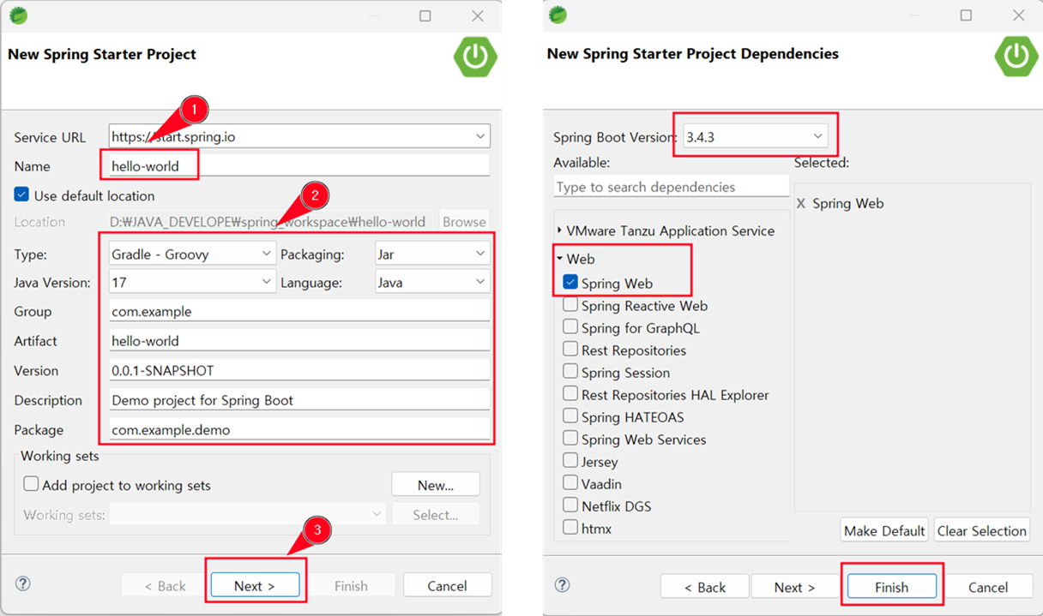Click the Type to search dependencies box
This screenshot has height=616, width=1043.
[x=671, y=187]
